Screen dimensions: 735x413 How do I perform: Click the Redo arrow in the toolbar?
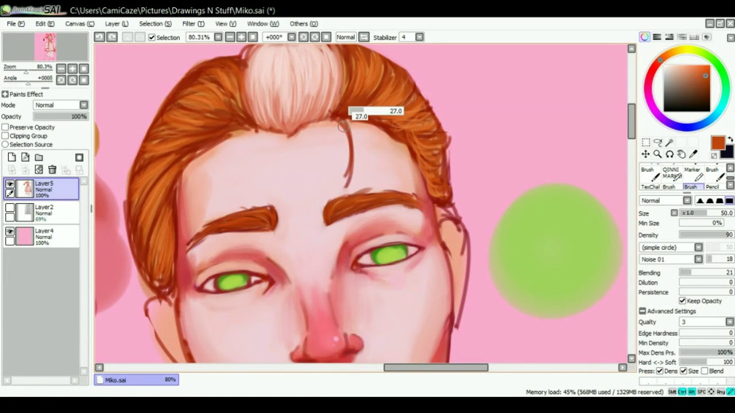112,37
